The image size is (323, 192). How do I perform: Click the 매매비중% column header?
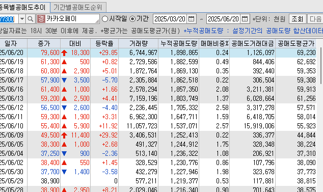click(214, 43)
